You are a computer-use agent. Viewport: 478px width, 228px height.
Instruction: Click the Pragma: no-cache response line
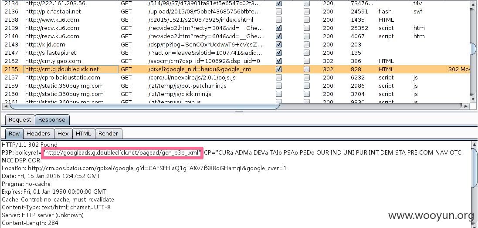[26, 184]
